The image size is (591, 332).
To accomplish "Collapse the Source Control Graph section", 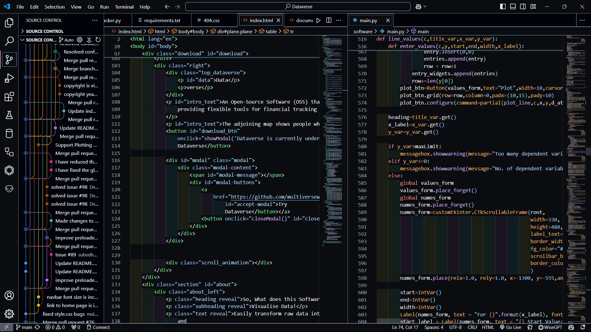I will (x=38, y=40).
